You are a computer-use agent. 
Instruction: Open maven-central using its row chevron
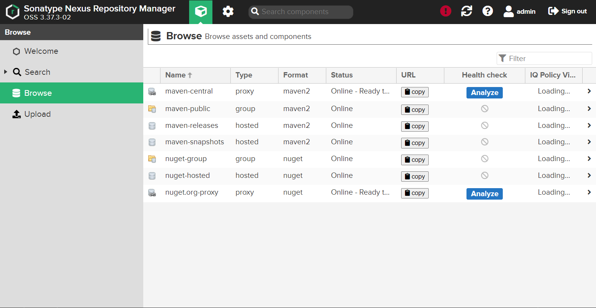589,91
